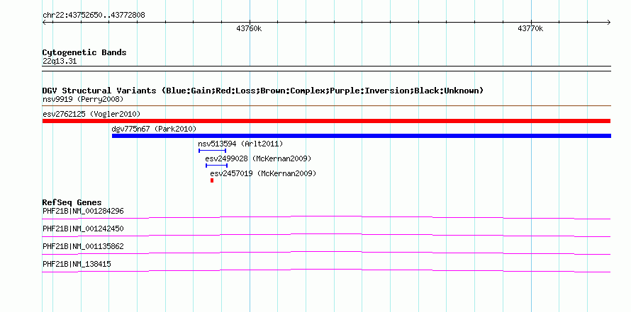Screen dimensions: 631x312
Task: Select the blue esv2499028 variant glyph
Action: pos(216,166)
